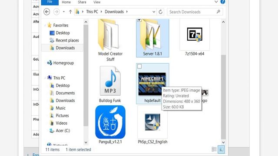Refresh the Downloads folder
Screen dimensions: 278x156
[x=160, y=12]
